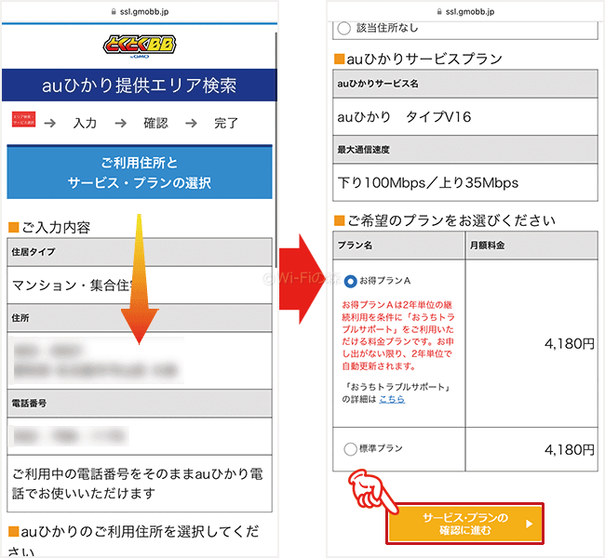Viewport: 605px width, 558px height.
Task: Click the arrow icon on the orange button
Action: [530, 524]
